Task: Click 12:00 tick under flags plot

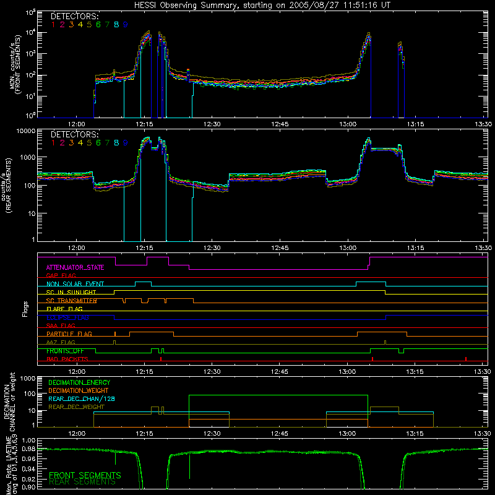Action: [77, 372]
